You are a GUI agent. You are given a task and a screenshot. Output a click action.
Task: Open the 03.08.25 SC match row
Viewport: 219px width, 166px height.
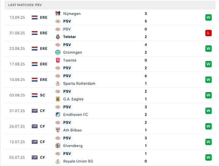click(x=110, y=95)
